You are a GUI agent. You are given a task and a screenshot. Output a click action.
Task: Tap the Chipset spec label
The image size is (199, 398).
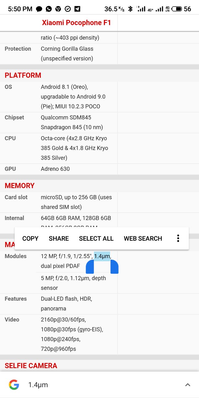click(x=14, y=118)
